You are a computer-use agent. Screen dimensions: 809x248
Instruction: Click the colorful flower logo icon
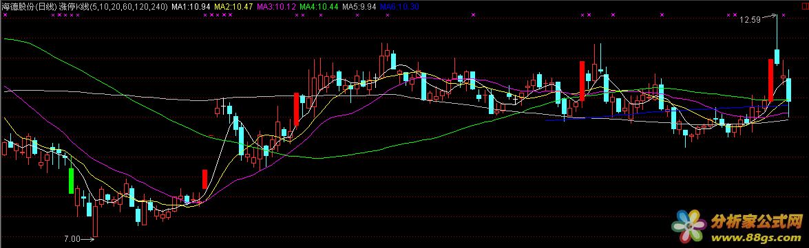[x=689, y=227]
